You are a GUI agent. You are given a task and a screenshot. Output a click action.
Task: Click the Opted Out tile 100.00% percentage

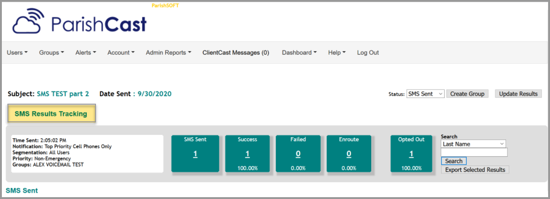tap(411, 168)
